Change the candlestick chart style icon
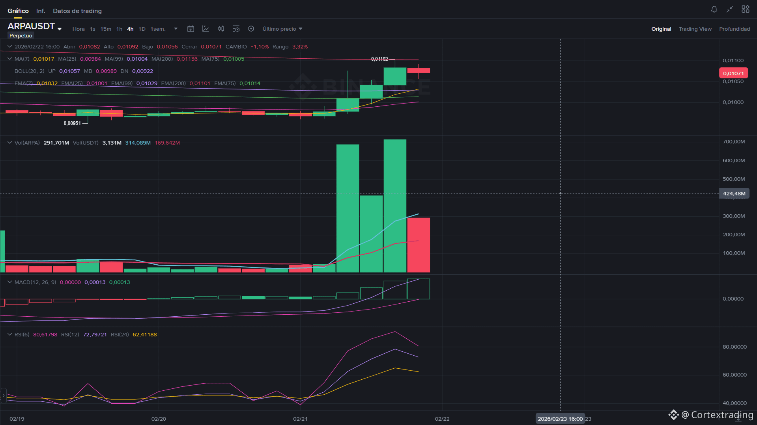 coord(221,29)
